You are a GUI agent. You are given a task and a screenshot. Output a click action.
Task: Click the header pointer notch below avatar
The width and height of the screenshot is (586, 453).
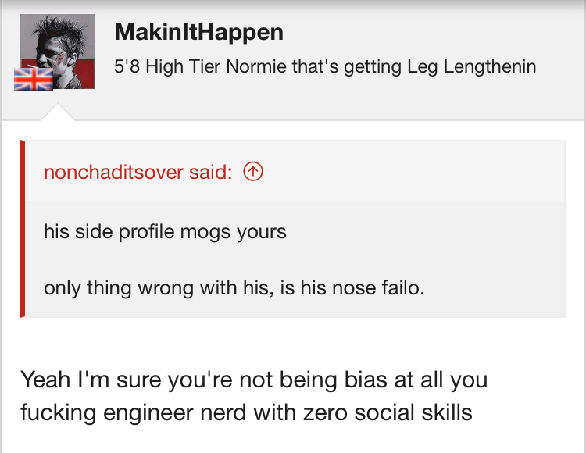point(58,112)
